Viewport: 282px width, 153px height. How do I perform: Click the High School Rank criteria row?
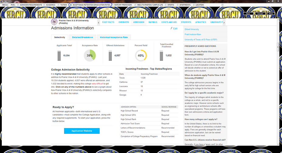pos(149,119)
